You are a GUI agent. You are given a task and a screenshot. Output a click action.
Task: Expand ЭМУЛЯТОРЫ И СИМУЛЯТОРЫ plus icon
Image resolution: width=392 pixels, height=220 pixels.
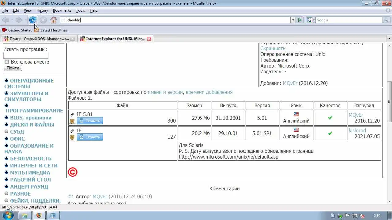click(6, 94)
